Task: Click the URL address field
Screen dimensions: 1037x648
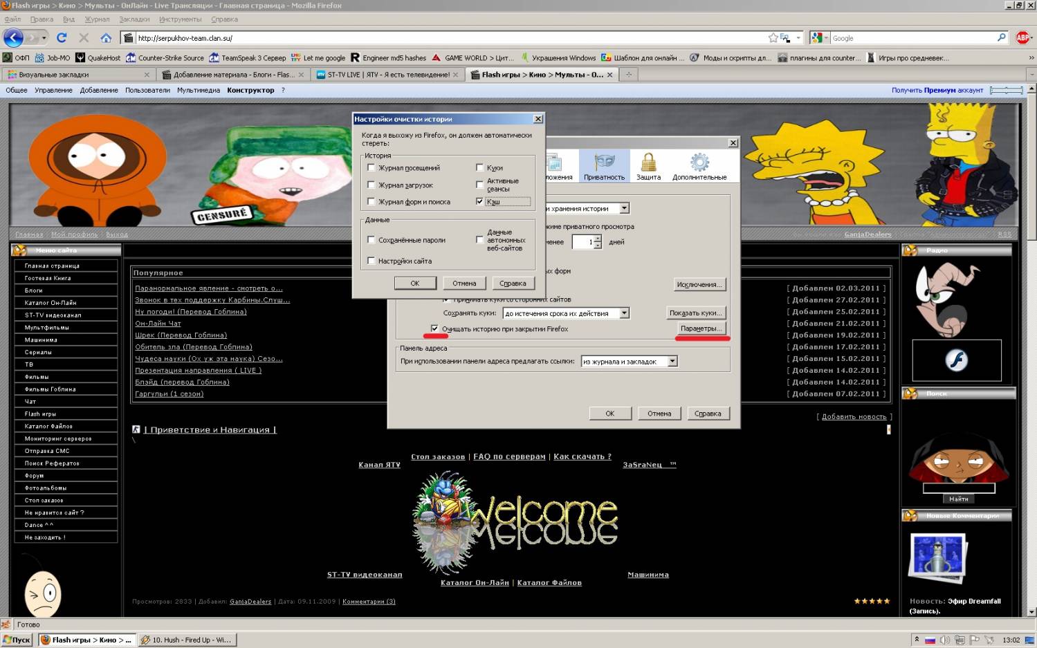Action: coord(450,38)
